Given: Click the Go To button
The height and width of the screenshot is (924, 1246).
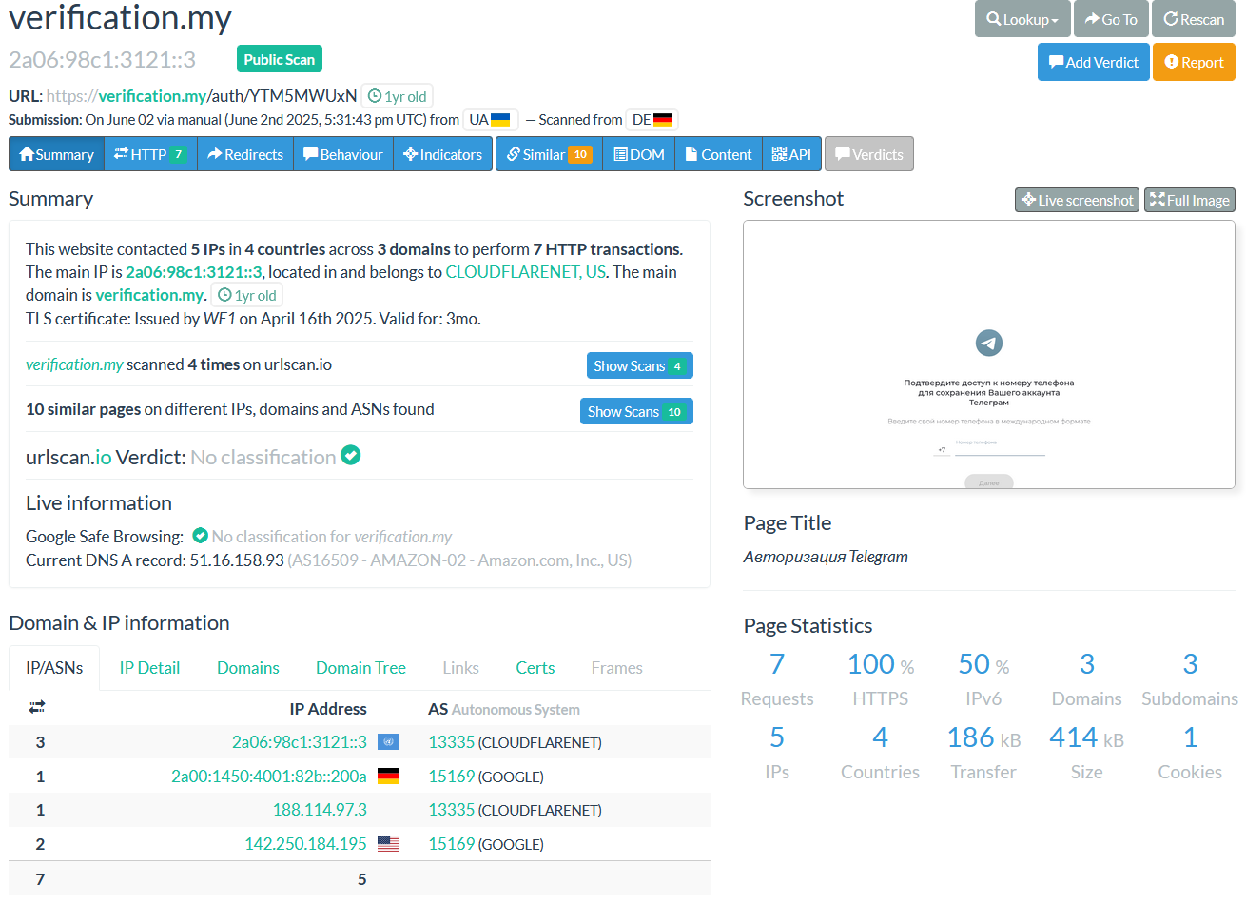Looking at the screenshot, I should pos(1111,19).
